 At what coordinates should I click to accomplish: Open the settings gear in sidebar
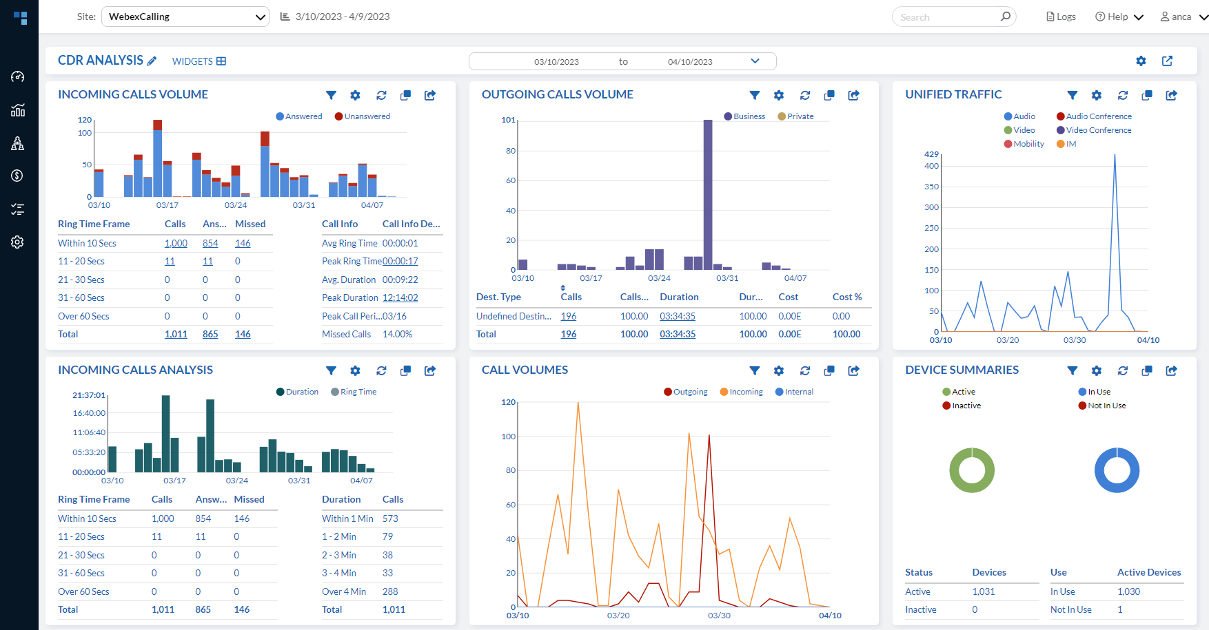[18, 242]
